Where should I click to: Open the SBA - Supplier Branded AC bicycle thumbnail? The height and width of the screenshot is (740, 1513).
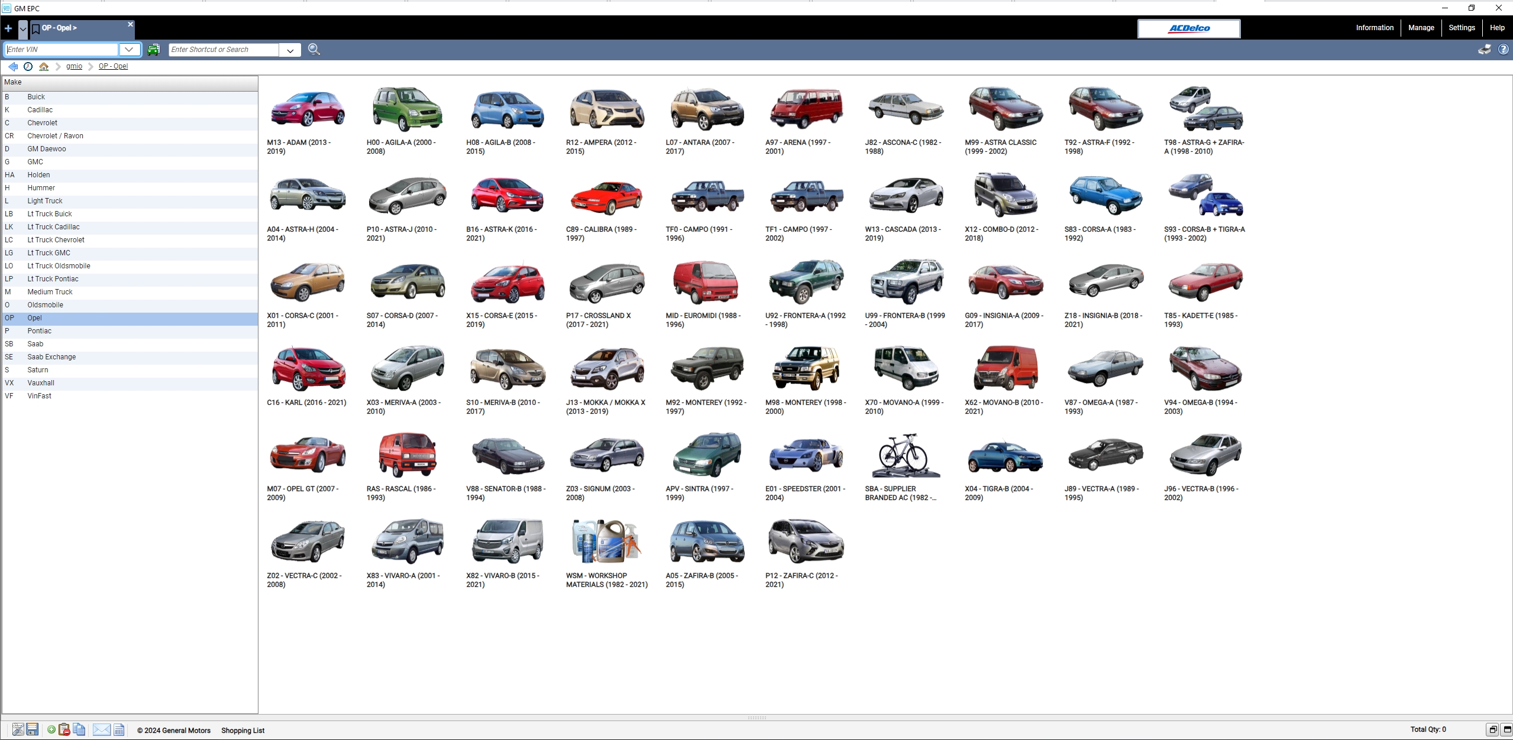click(x=905, y=455)
